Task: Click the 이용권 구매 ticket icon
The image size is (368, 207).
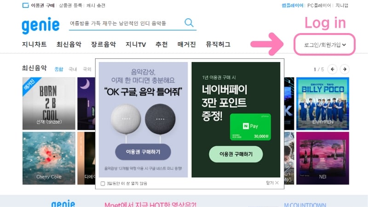Action: pos(25,6)
